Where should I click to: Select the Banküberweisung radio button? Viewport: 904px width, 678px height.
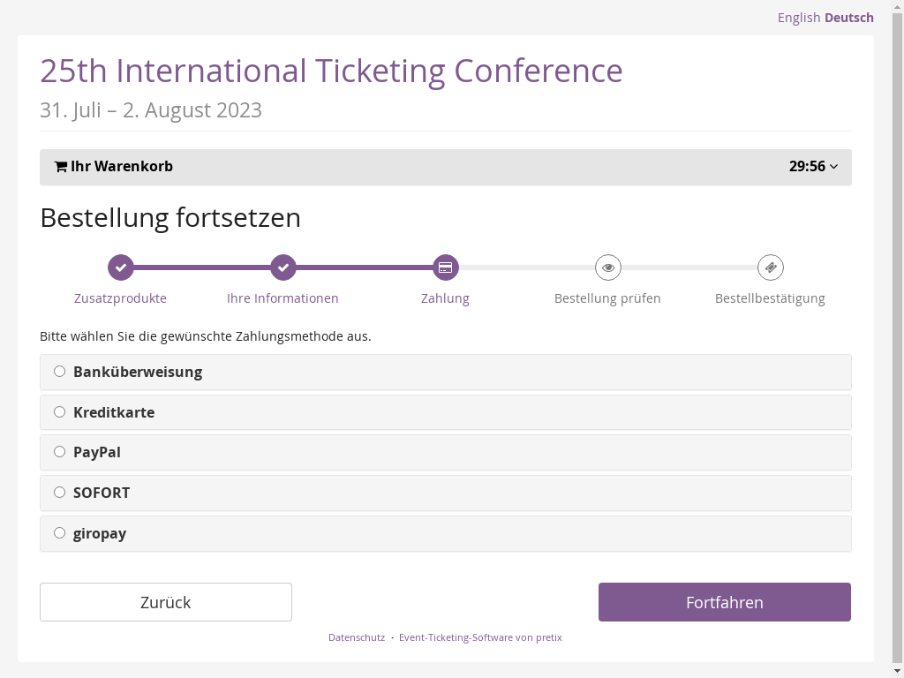coord(60,372)
